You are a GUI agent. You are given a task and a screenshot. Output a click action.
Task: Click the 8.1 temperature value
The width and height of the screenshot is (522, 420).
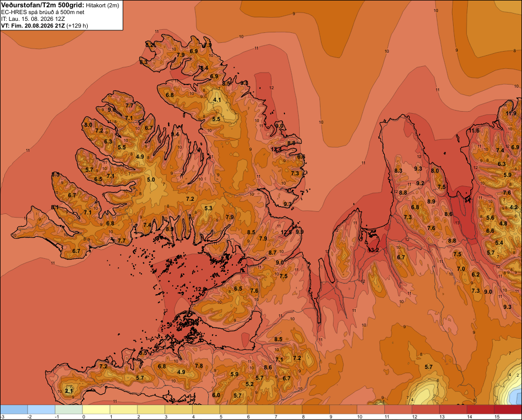click(x=55, y=207)
